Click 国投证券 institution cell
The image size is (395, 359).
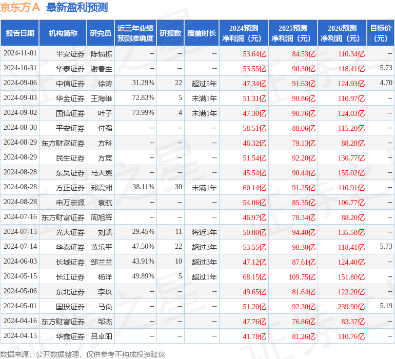pyautogui.click(x=70, y=307)
